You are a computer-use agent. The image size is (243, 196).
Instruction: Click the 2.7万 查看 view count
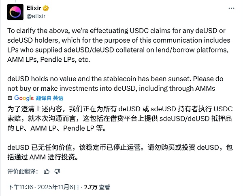click(x=96, y=188)
